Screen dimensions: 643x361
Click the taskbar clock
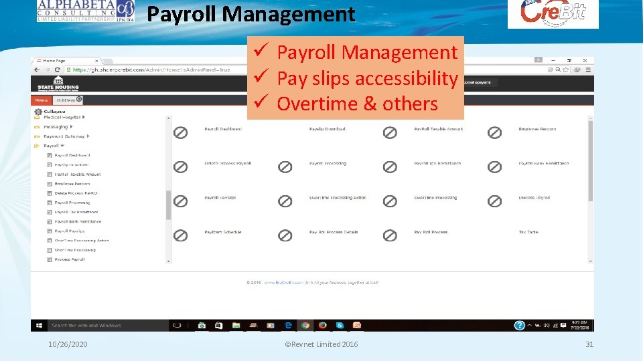click(580, 326)
